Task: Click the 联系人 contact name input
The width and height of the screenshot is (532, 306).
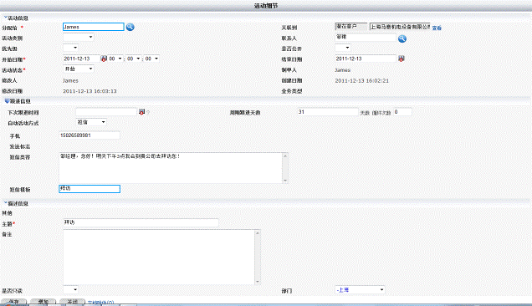Action: click(x=366, y=38)
